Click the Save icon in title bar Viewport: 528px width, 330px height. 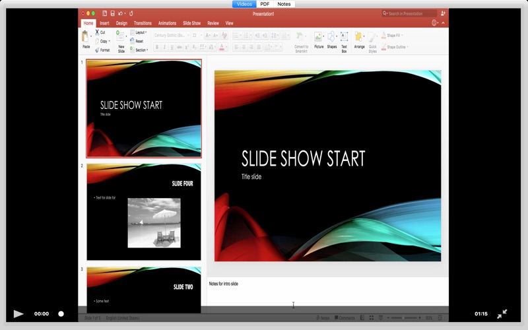click(x=112, y=13)
